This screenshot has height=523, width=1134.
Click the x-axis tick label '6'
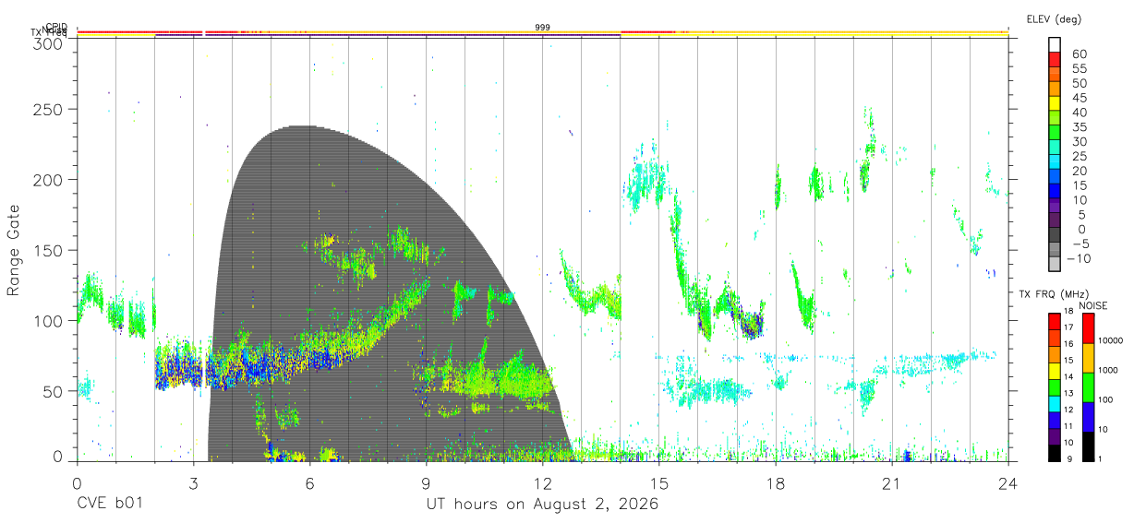[310, 483]
